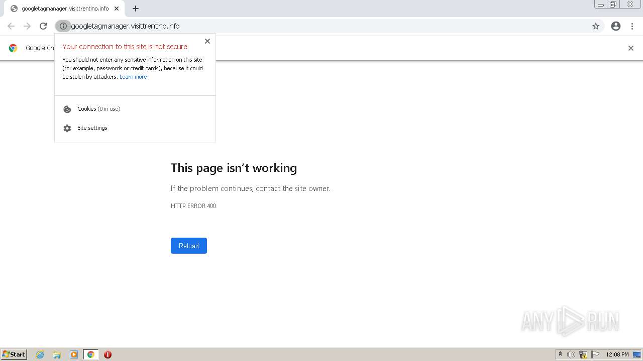This screenshot has width=643, height=361.
Task: Launch Internet Explorer from taskbar
Action: pos(40,354)
